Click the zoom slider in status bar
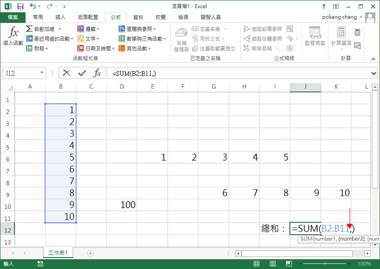Image resolution: width=380 pixels, height=269 pixels. [x=325, y=264]
